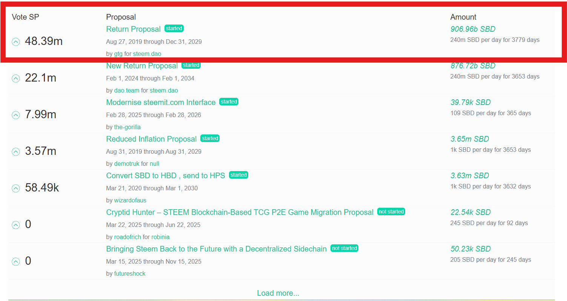Click the 58.49k vote SP total

[42, 188]
